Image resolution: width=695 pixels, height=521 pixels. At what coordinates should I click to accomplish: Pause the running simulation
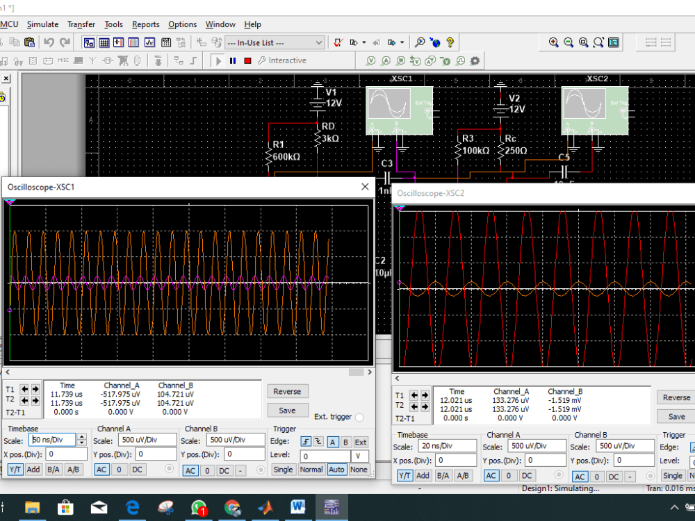tap(233, 60)
